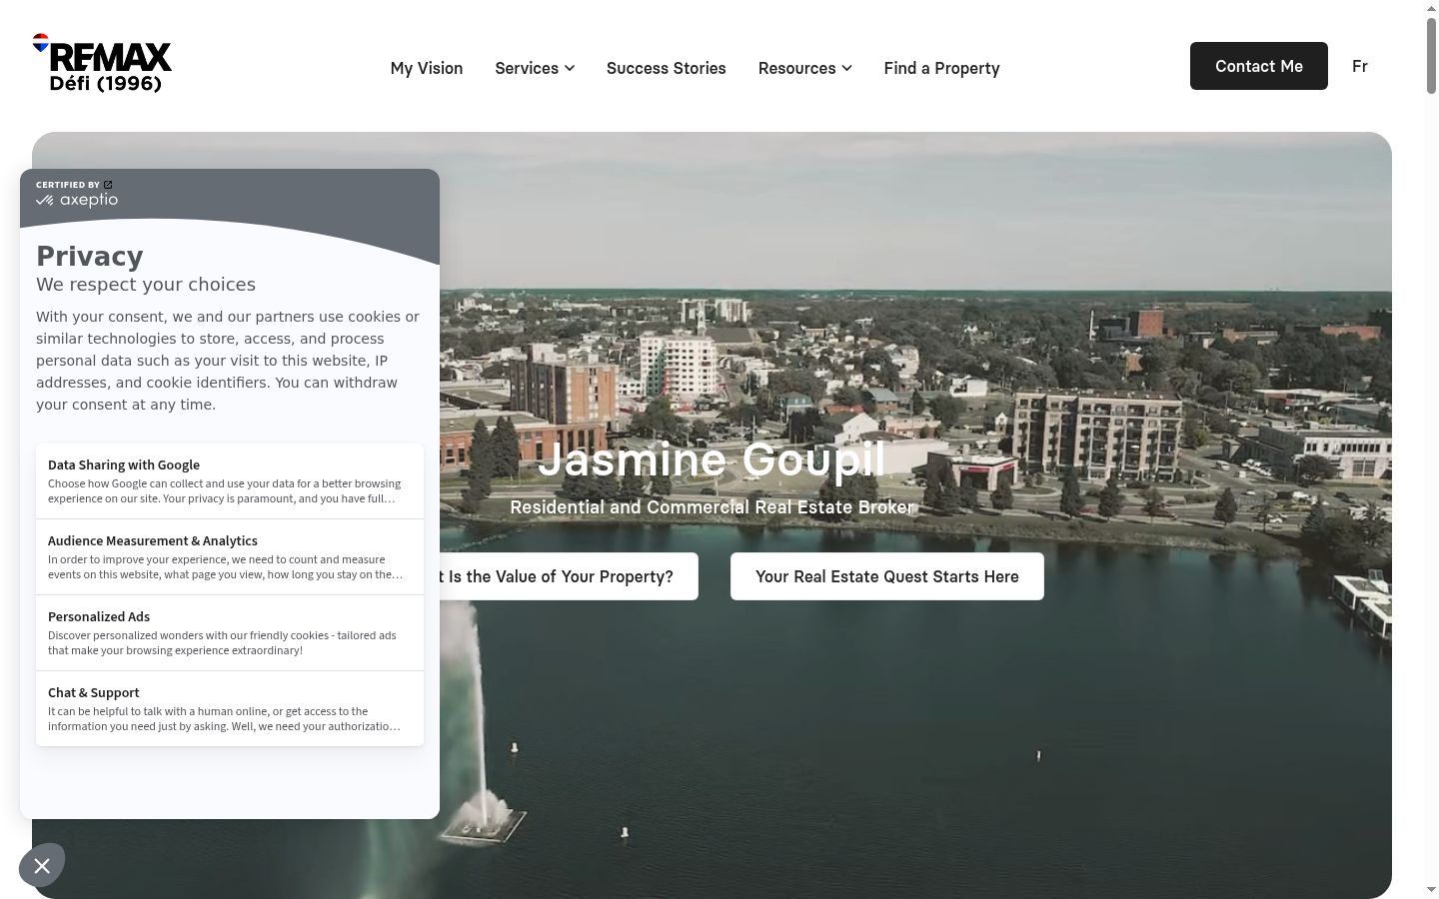Click the 'We respect your choices' subtitle

pos(146,285)
